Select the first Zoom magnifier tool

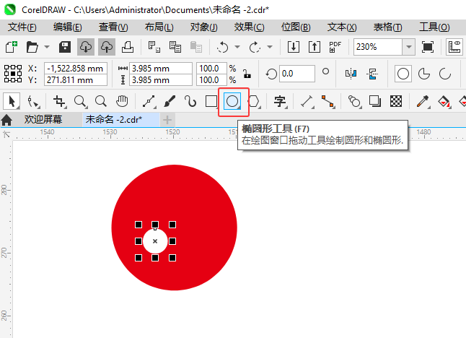[80, 101]
